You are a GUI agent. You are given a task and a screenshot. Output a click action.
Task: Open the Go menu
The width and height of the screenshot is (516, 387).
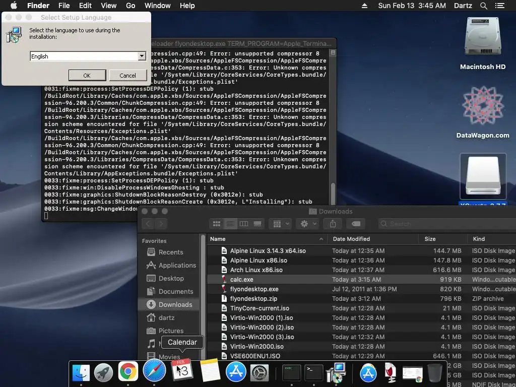coord(131,6)
